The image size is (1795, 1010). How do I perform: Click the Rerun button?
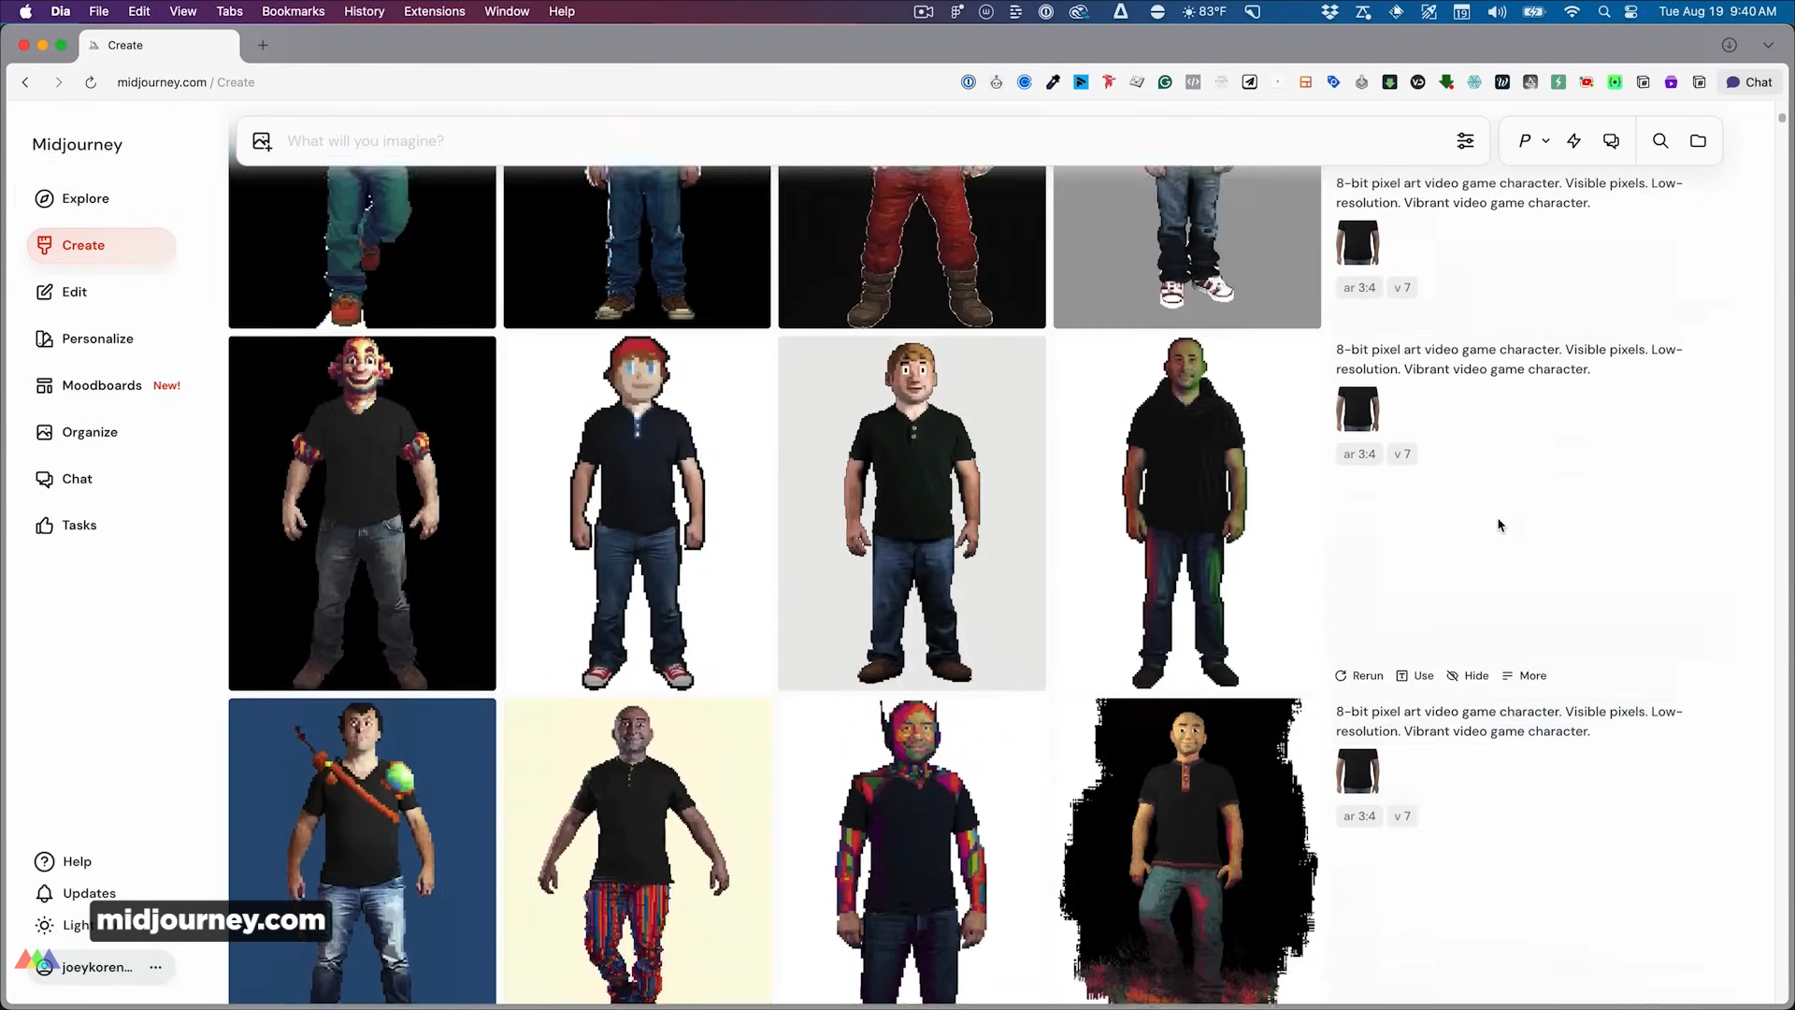[1359, 676]
